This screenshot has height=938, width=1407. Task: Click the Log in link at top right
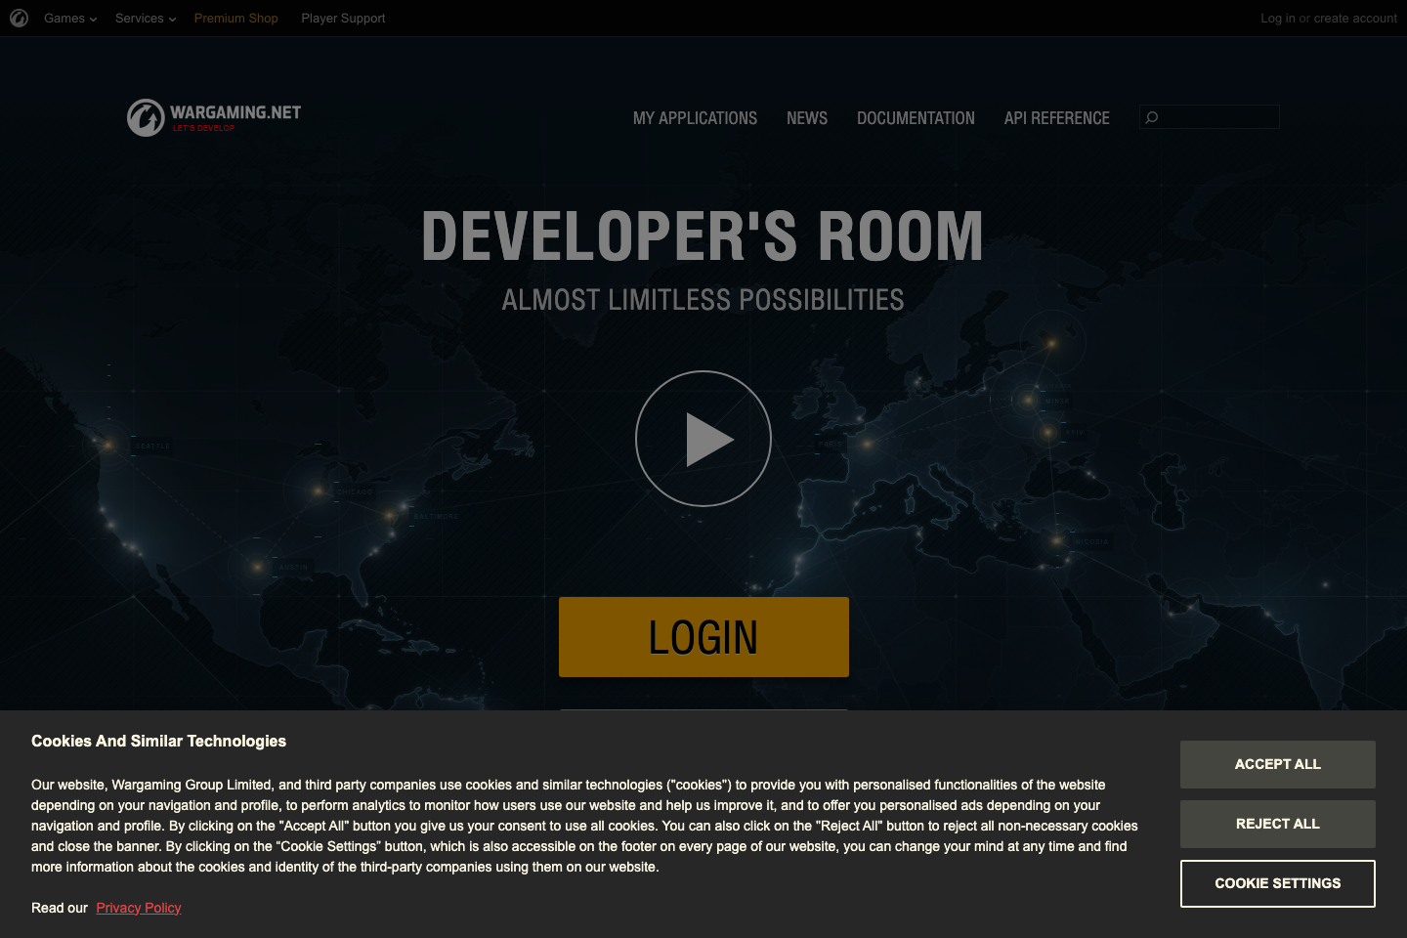[x=1278, y=18]
